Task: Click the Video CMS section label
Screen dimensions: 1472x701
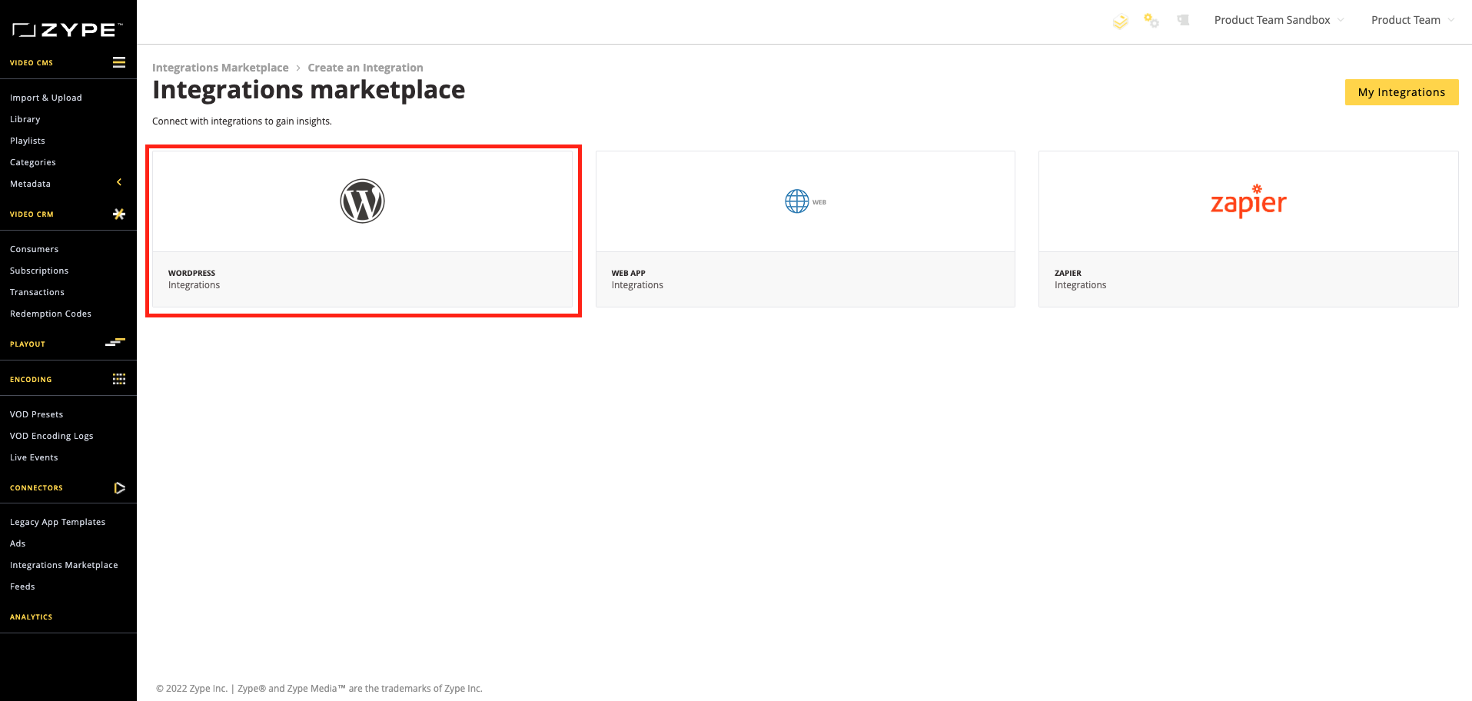Action: click(32, 63)
